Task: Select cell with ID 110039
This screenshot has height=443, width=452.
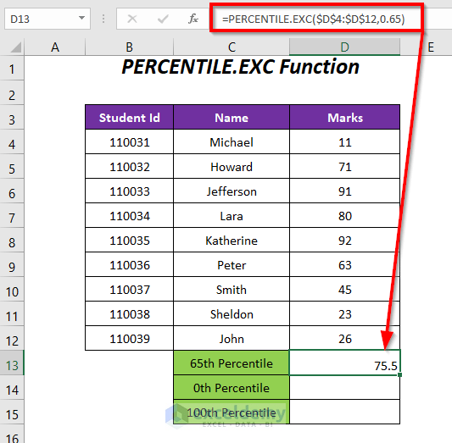Action: click(x=130, y=339)
